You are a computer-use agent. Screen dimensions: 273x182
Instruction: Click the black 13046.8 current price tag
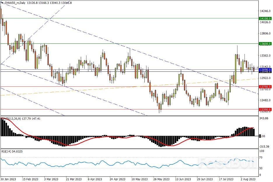tap(265, 72)
